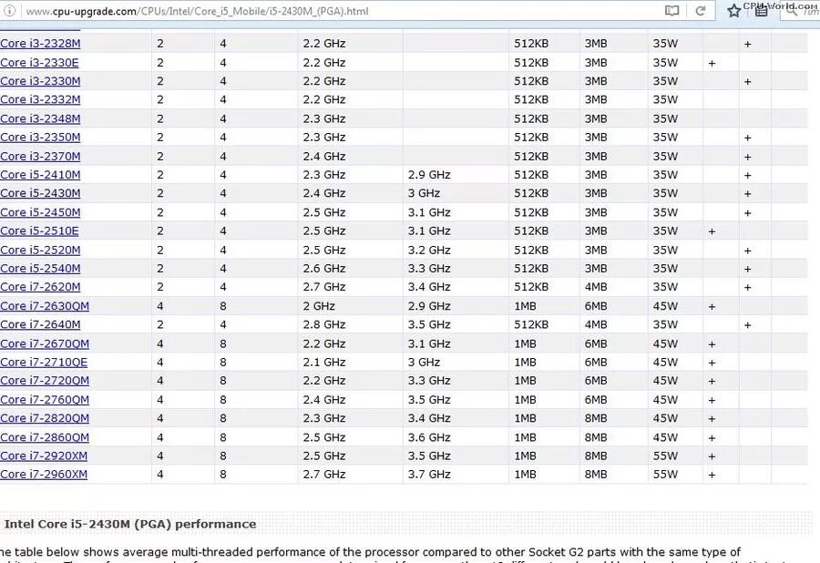Select the '+' mark in the i5-2510E row
Screen dimensions: 820x563
[712, 231]
